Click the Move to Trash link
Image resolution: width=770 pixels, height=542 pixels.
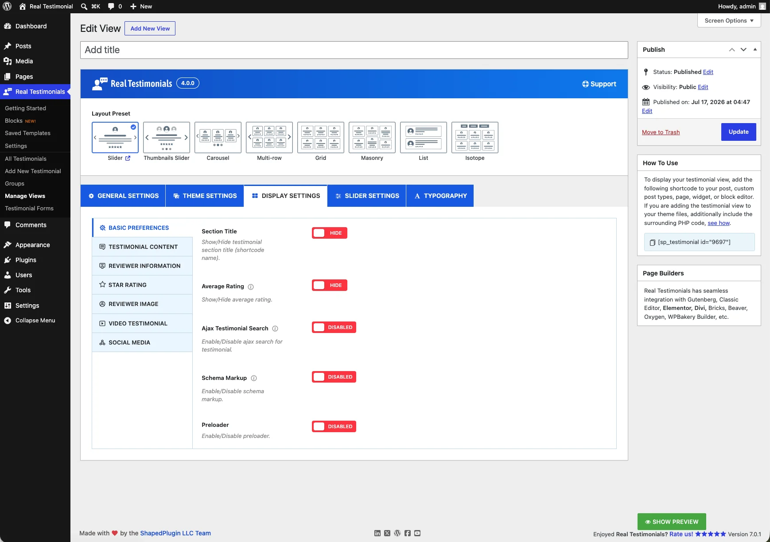pyautogui.click(x=661, y=132)
